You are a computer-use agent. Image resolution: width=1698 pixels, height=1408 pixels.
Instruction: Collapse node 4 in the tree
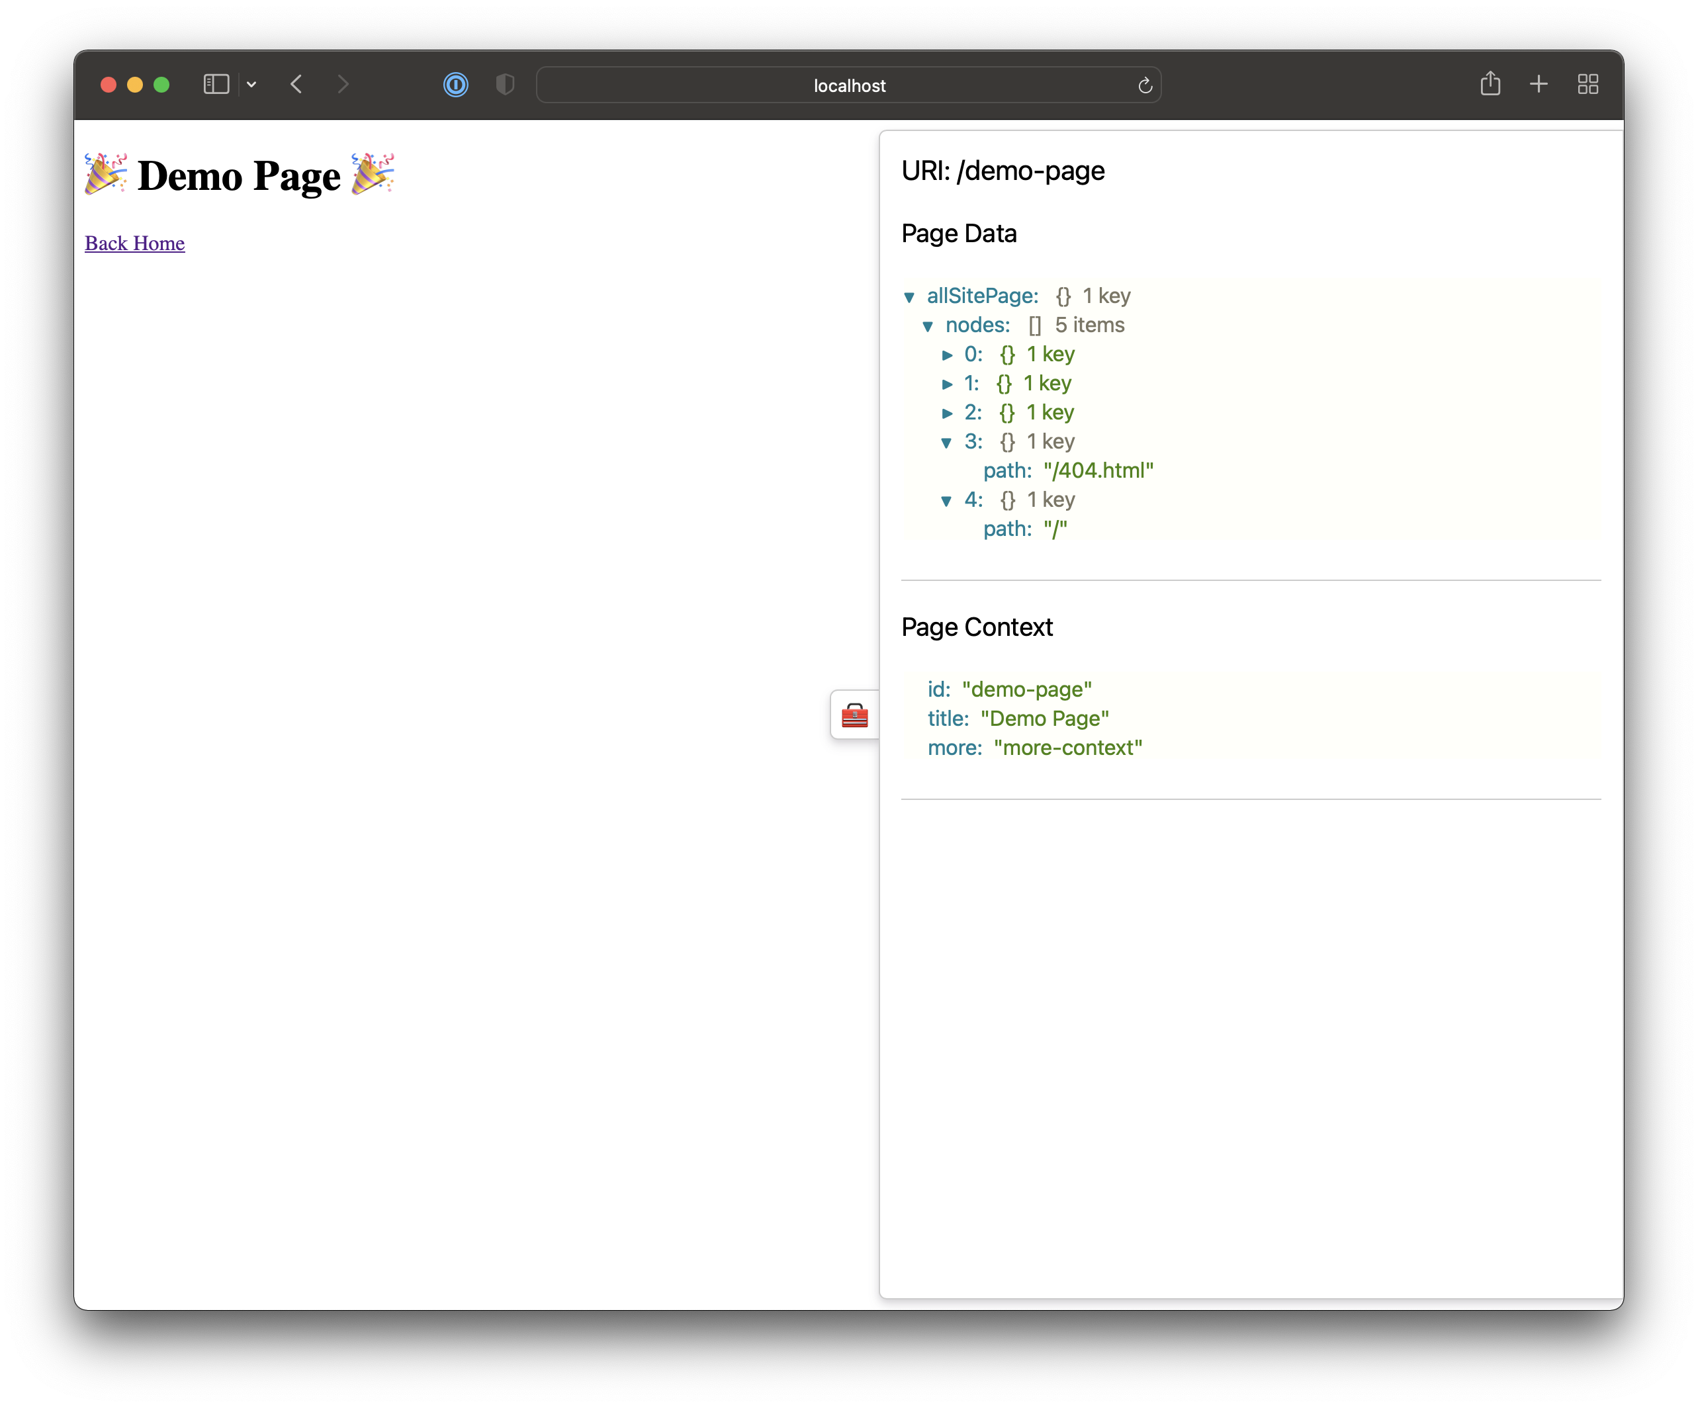[x=946, y=501]
